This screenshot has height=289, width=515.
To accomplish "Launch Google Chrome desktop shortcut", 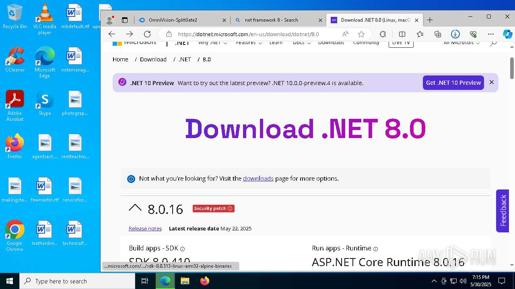I will (x=15, y=236).
